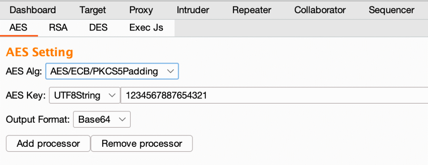Click the AES Key text field

pos(273,95)
